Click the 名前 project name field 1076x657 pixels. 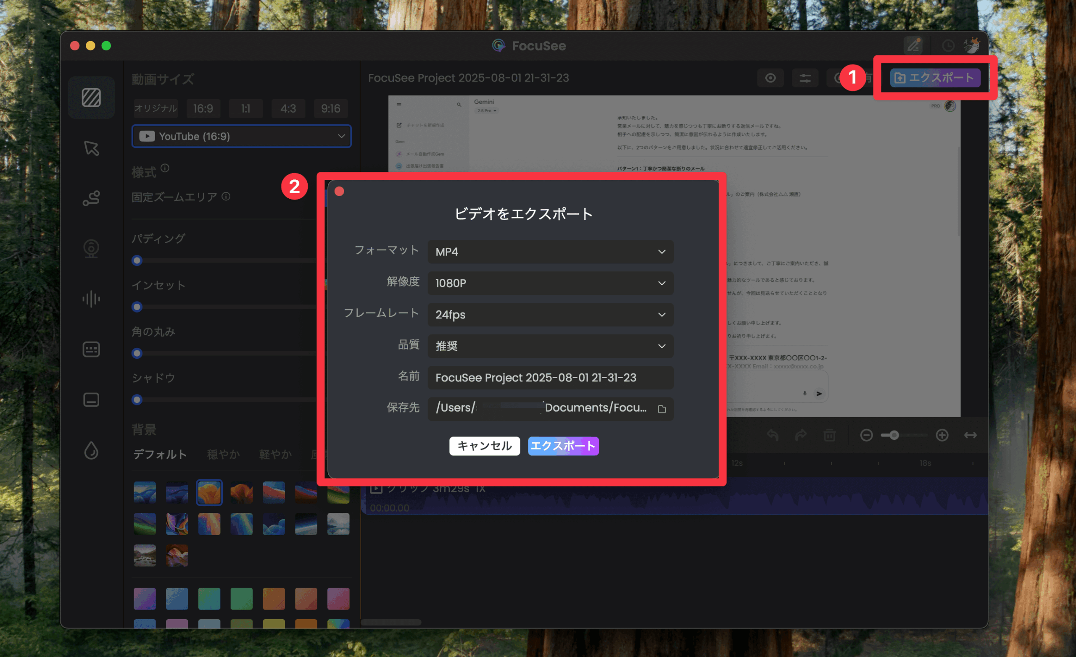click(550, 378)
